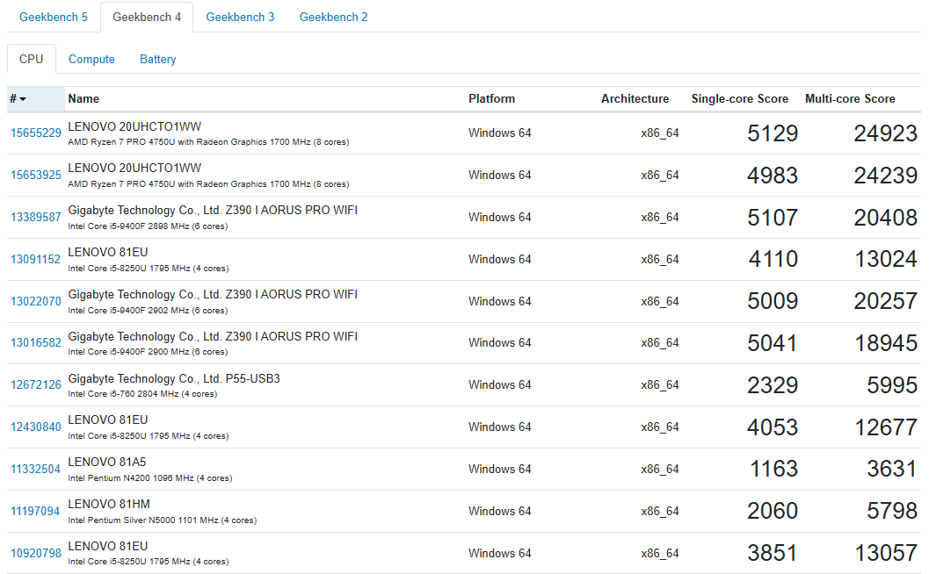This screenshot has width=929, height=574.
Task: Select the Geekbench 2 tab
Action: pyautogui.click(x=334, y=18)
